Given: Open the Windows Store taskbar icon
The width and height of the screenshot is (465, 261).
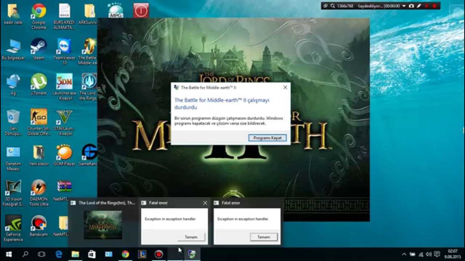Looking at the screenshot, I should pyautogui.click(x=92, y=254).
